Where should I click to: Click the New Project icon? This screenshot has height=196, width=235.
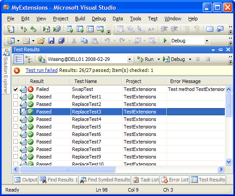click(x=11, y=41)
